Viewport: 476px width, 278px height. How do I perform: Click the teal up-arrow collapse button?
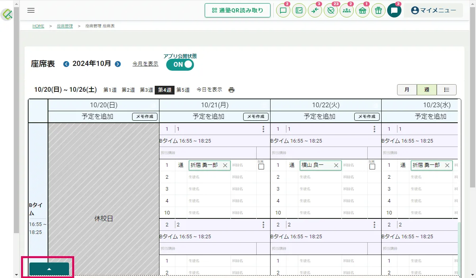[x=49, y=269]
